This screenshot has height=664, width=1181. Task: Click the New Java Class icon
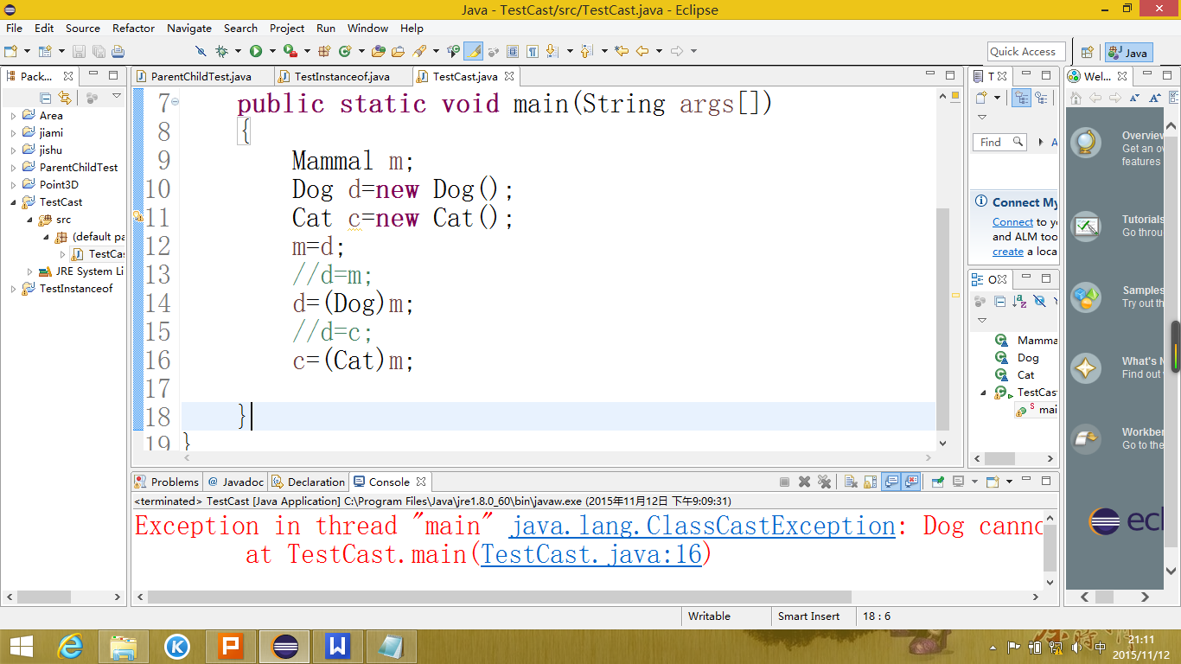tap(345, 52)
